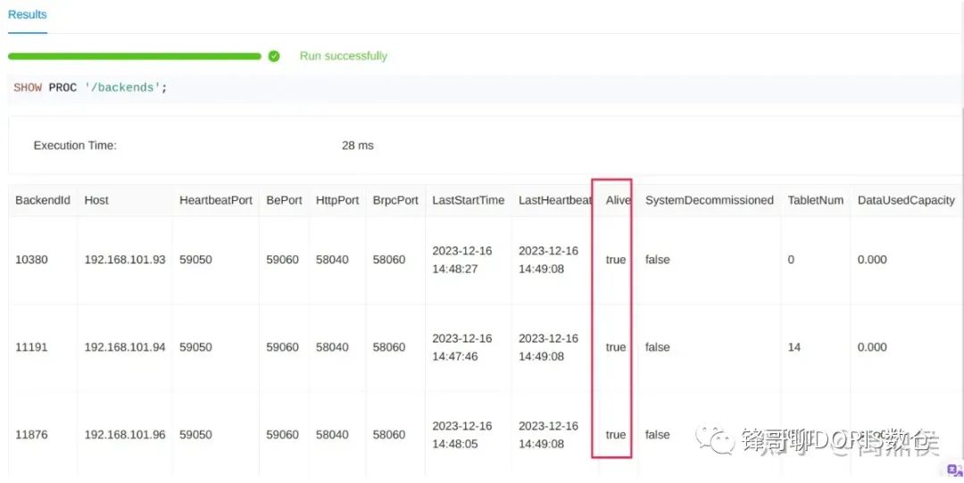The image size is (964, 483).
Task: Click TabletNum 0 in row 10380
Action: click(791, 260)
